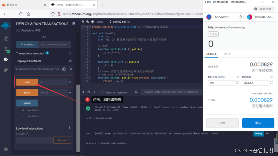Delete deployed contracts with trash icon
278x156 pixels.
coord(70,61)
